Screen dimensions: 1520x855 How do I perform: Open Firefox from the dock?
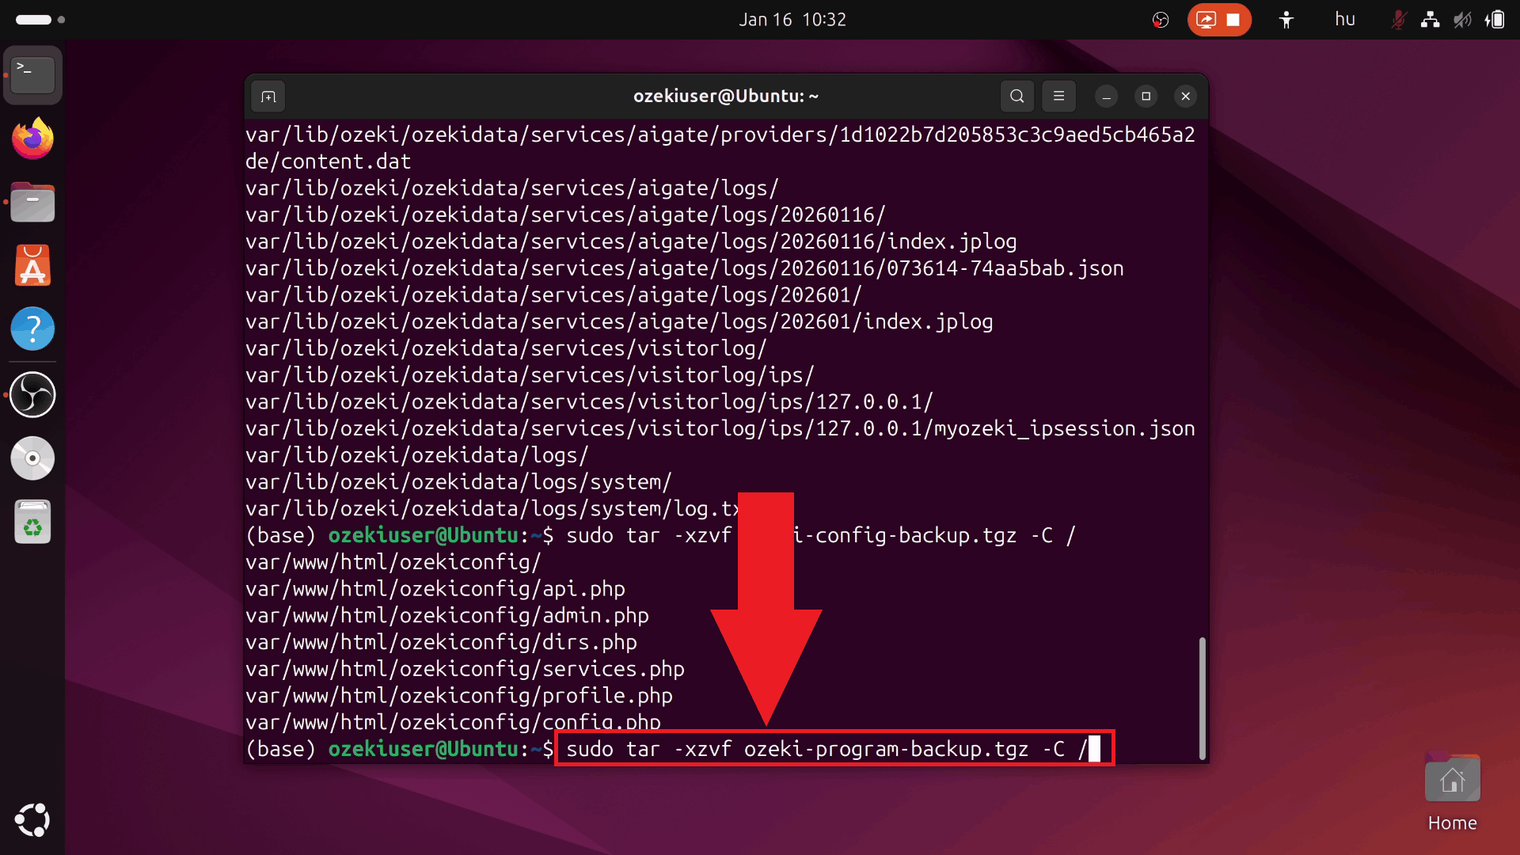(32, 139)
